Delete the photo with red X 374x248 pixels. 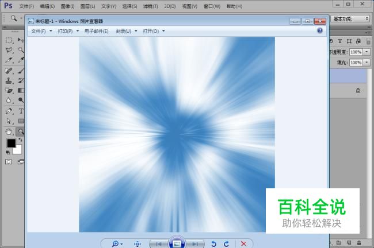click(x=243, y=244)
